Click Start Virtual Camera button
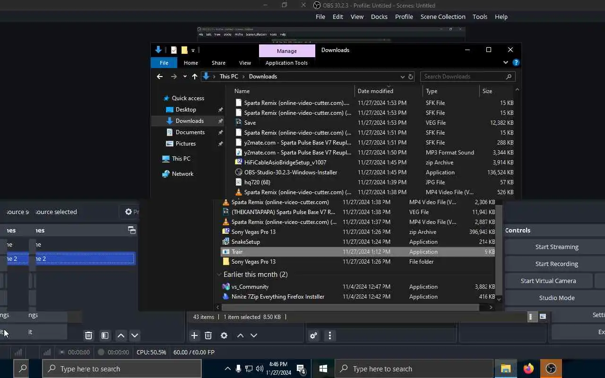Image resolution: width=605 pixels, height=378 pixels. (548, 281)
